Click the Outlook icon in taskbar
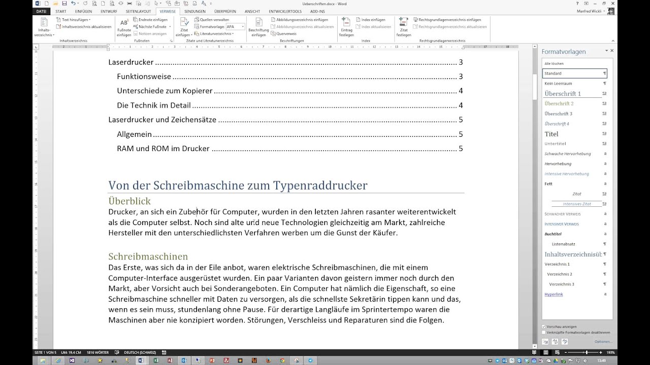The height and width of the screenshot is (365, 650). pyautogui.click(x=184, y=360)
